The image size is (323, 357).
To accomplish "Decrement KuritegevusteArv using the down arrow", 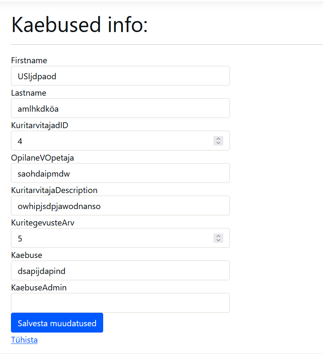I will pyautogui.click(x=218, y=241).
